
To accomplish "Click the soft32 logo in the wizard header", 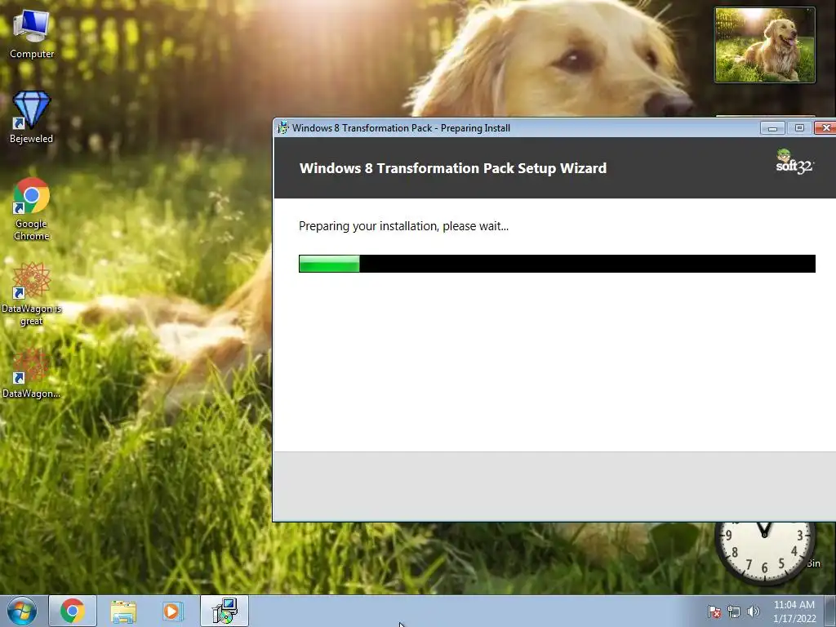I will 794,162.
